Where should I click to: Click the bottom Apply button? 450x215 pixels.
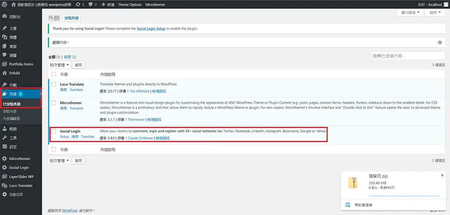coord(78,161)
